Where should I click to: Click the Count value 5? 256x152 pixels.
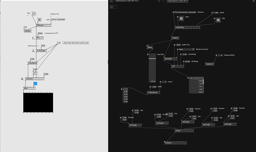164,82
